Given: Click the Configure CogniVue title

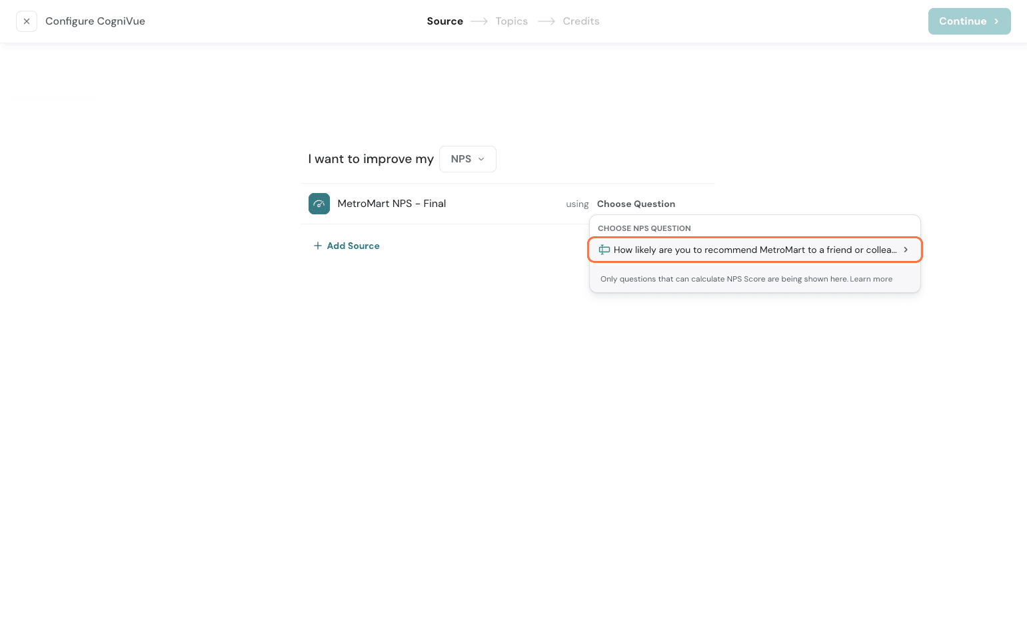Looking at the screenshot, I should pyautogui.click(x=95, y=21).
